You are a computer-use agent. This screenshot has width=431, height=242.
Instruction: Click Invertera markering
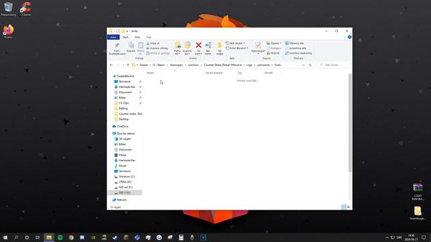pyautogui.click(x=298, y=53)
